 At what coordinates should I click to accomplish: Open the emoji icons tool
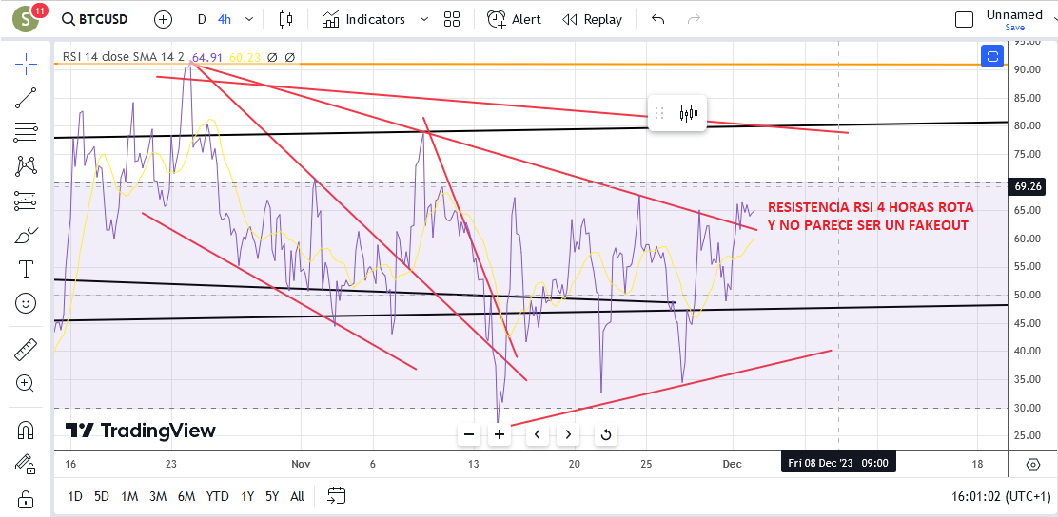click(26, 304)
